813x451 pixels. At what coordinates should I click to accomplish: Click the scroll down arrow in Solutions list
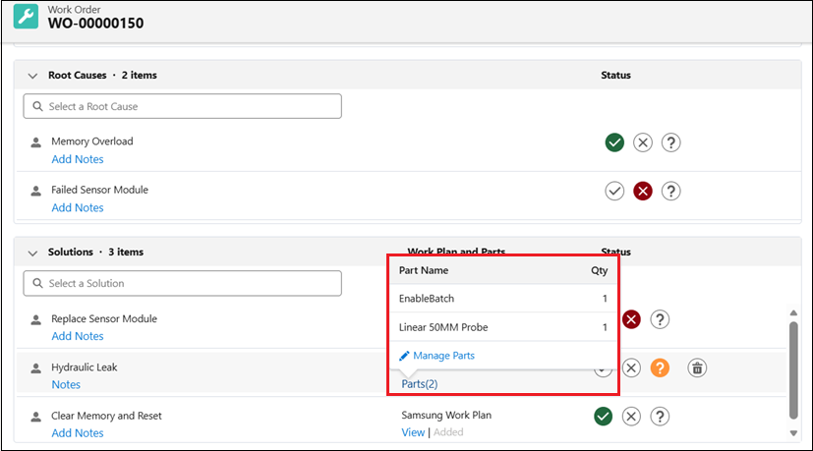[793, 433]
